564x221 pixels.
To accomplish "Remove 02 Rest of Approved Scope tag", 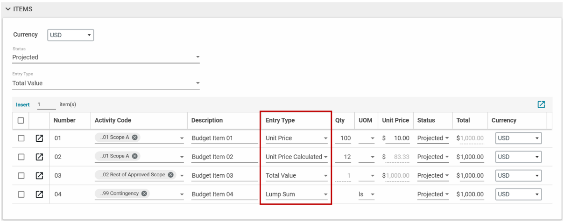I will tap(170, 175).
